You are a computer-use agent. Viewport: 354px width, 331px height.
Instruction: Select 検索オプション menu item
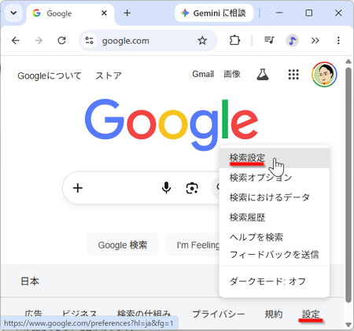click(x=275, y=178)
